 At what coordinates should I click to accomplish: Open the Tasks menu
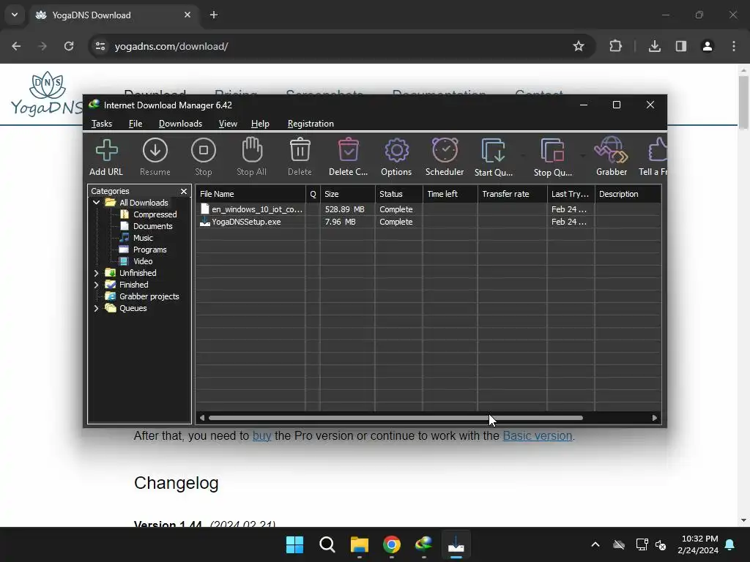pos(102,123)
